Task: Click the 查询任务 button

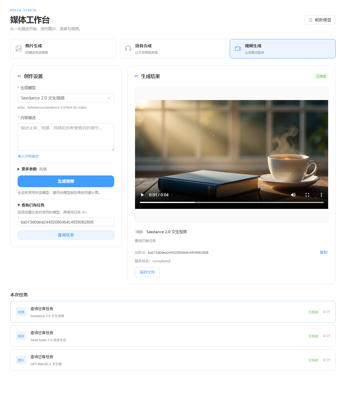Action: tap(66, 235)
